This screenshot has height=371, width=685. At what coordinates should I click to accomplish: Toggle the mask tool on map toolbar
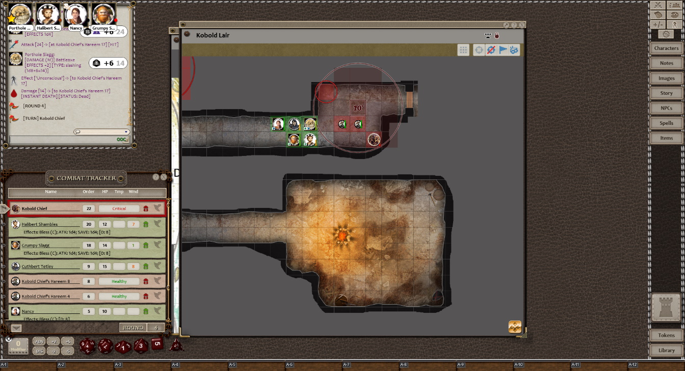pos(514,50)
